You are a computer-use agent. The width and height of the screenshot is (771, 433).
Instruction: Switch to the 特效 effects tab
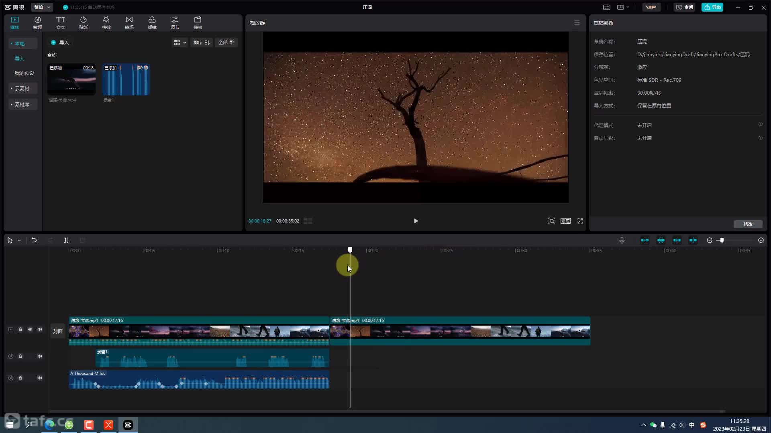[x=106, y=23]
